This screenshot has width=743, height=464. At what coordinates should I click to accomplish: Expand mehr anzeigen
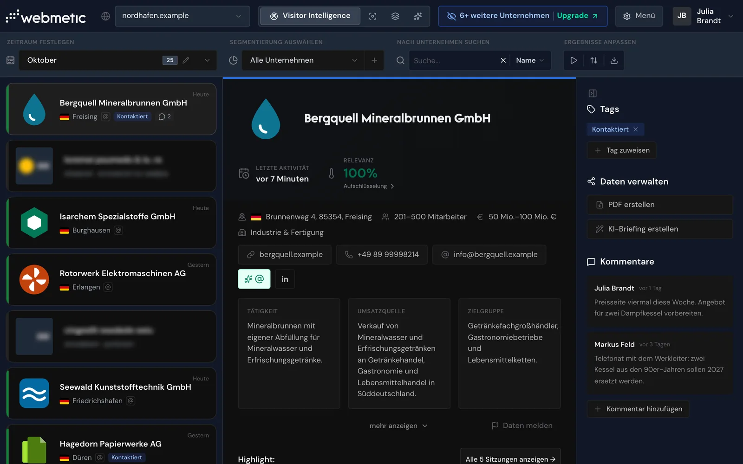[x=398, y=425]
